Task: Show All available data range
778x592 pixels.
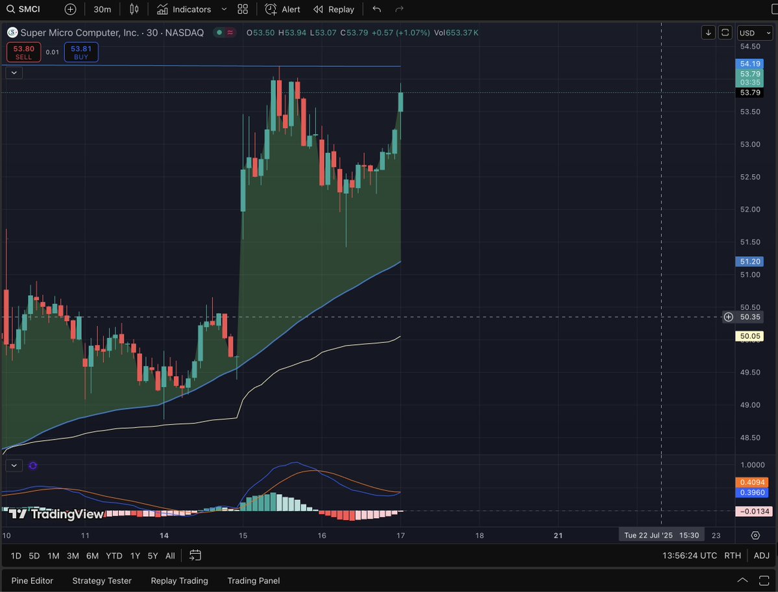Action: point(170,556)
